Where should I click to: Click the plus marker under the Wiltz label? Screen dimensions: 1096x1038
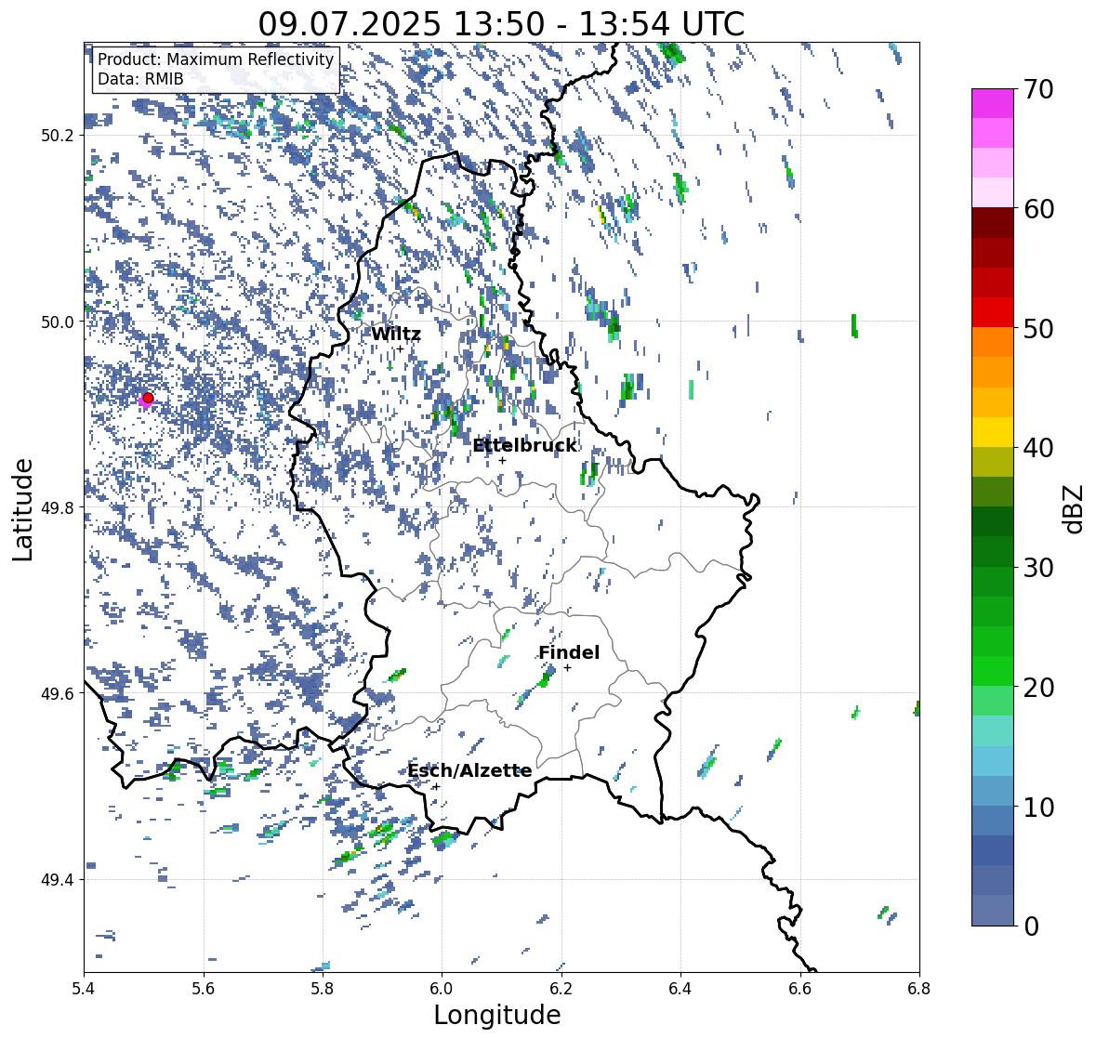click(x=400, y=349)
